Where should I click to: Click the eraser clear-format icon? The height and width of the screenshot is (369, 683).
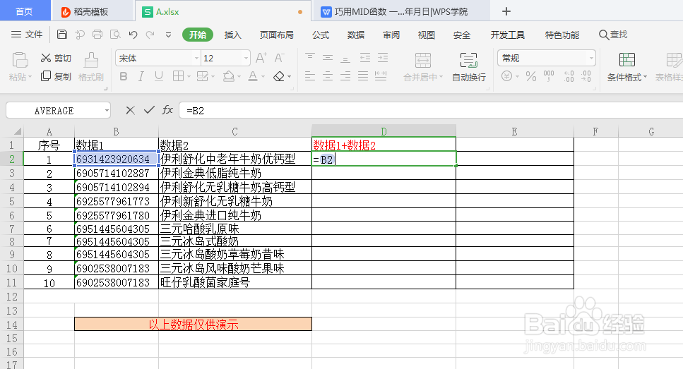(x=279, y=77)
